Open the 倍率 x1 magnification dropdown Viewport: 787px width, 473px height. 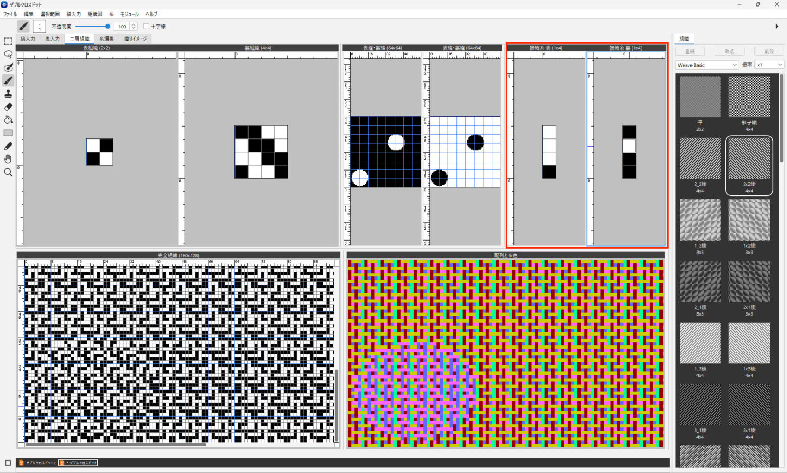(769, 65)
